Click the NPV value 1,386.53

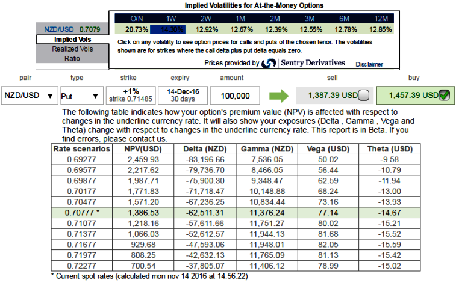(143, 213)
